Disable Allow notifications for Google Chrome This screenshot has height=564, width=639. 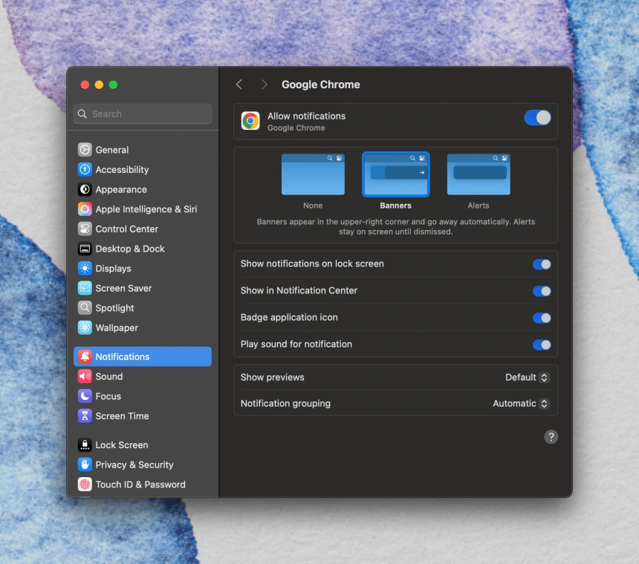point(537,117)
